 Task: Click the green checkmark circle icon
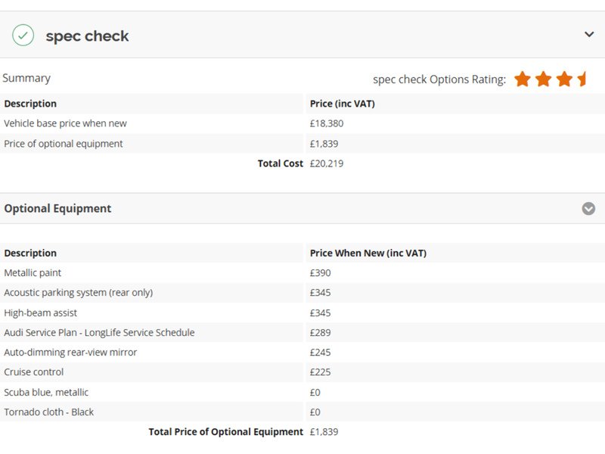pos(23,35)
